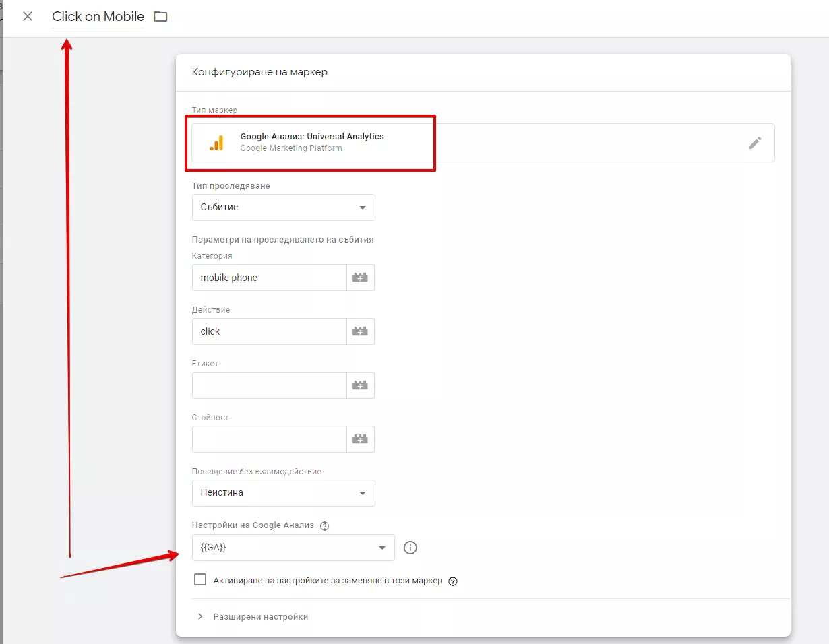829x644 pixels.
Task: Open the {{GA}} settings variable dropdown
Action: click(293, 548)
